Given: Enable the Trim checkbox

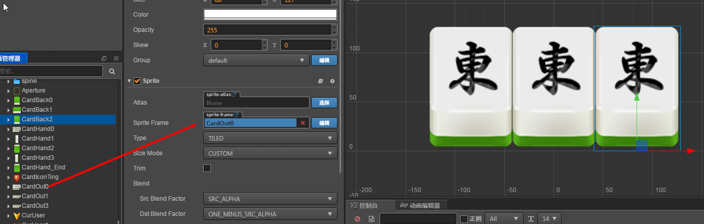Looking at the screenshot, I should (x=207, y=168).
